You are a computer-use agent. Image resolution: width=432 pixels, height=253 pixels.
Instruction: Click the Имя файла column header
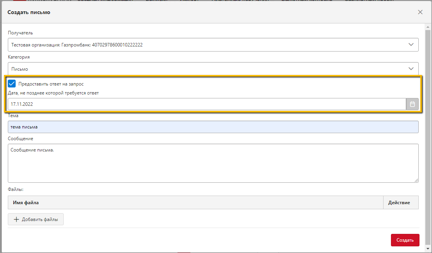[195, 202]
